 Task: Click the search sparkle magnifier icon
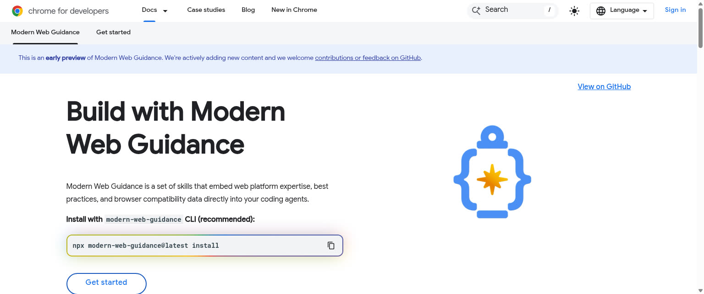click(x=476, y=11)
